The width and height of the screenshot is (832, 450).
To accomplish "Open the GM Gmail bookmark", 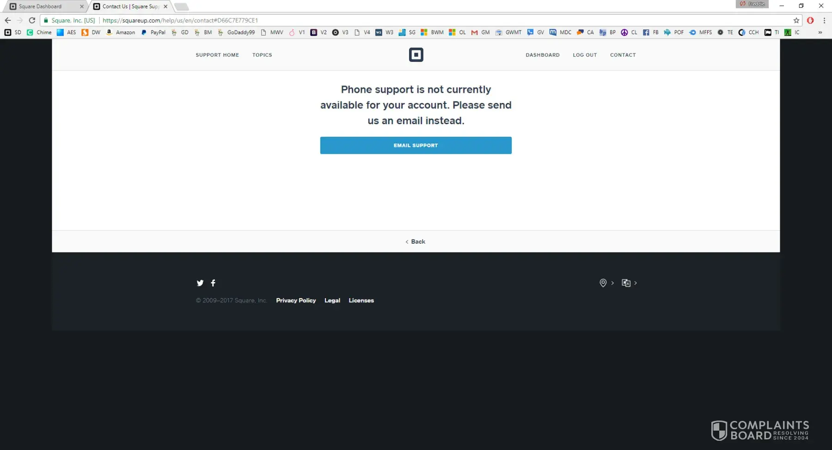I will (x=480, y=32).
